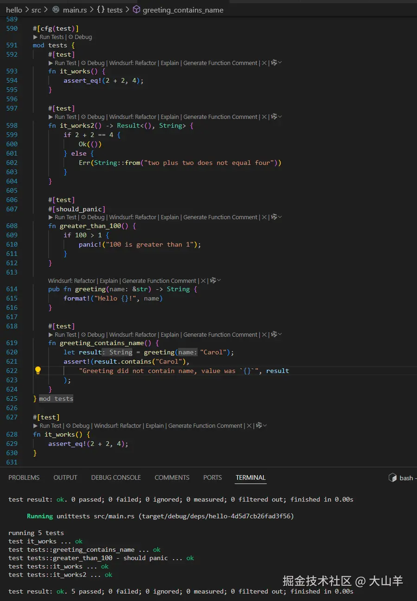Open Windsurf dropdown chevron above fn greater_than_100
Screen dimensions: 417x601
[280, 217]
